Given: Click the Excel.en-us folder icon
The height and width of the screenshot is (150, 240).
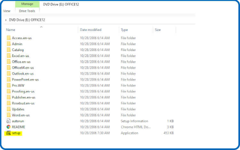Looking at the screenshot, I should 9,56.
